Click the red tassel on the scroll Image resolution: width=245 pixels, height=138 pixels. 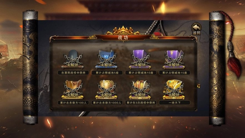click(x=233, y=65)
